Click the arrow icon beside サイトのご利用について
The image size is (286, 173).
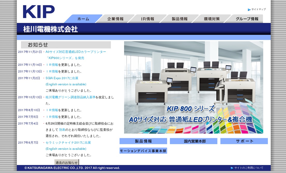(232, 168)
